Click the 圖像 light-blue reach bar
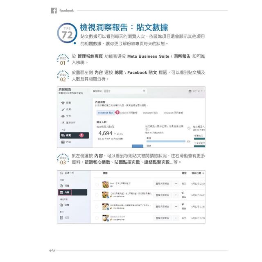The width and height of the screenshot is (262, 262). click(166, 141)
